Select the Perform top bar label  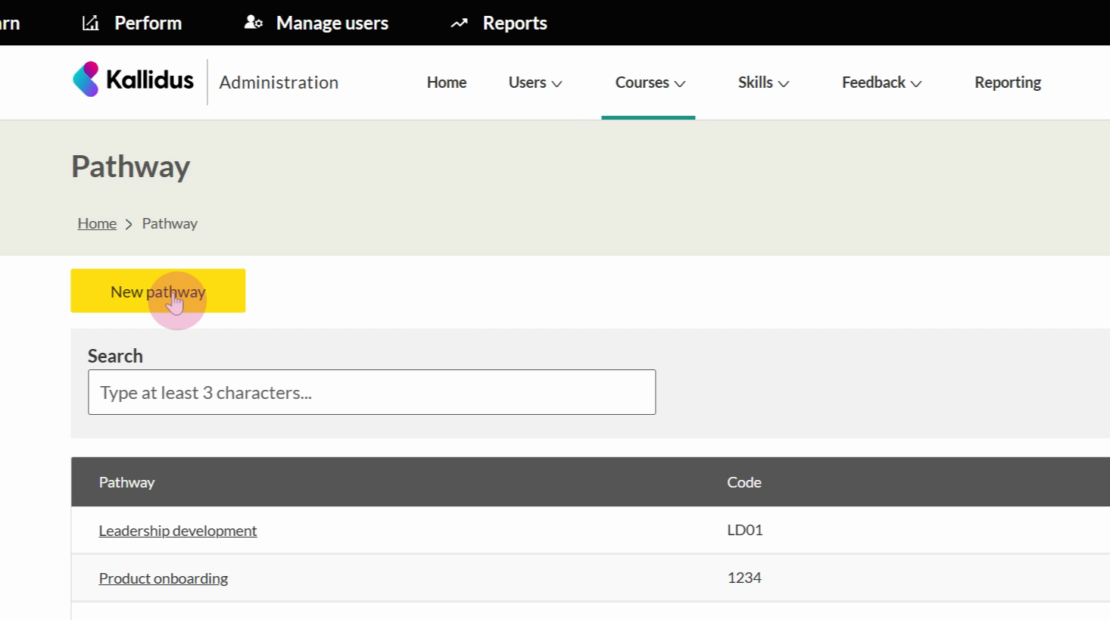[x=148, y=23]
